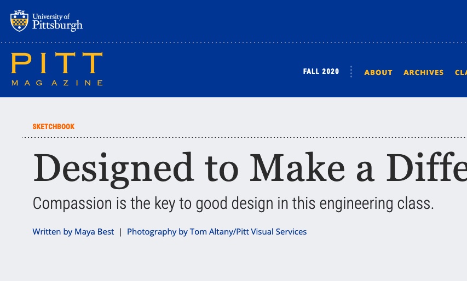Viewport: 467px width, 281px height.
Task: Click the Designed to Make a Diffe headline
Action: [250, 169]
